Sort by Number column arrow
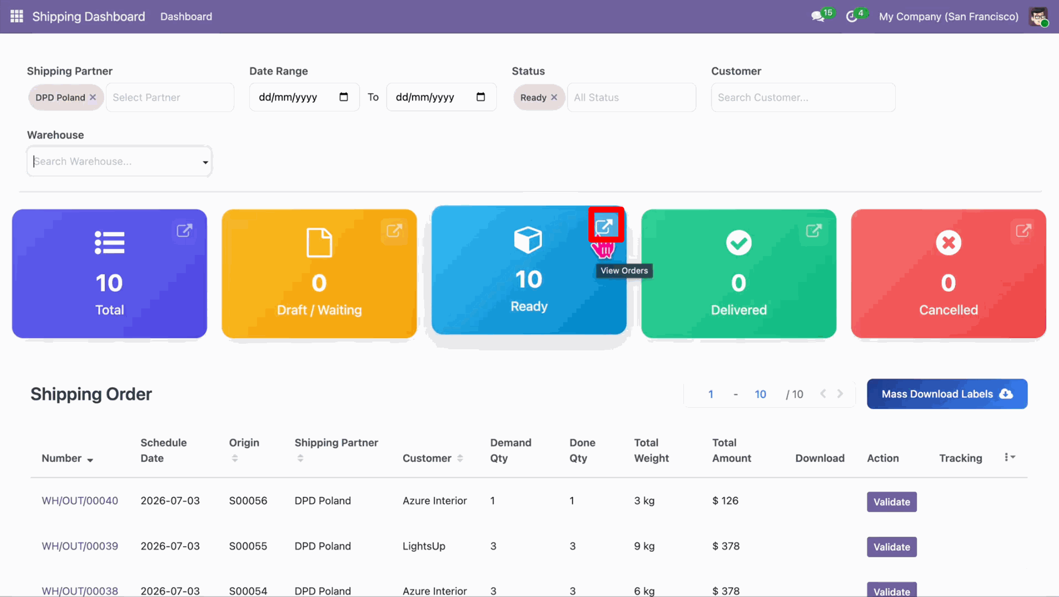Image resolution: width=1059 pixels, height=597 pixels. [90, 460]
